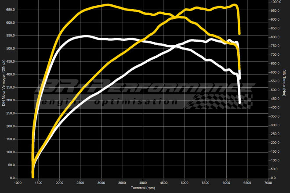Select the 3000 tick on the rpm axis

click(101, 182)
